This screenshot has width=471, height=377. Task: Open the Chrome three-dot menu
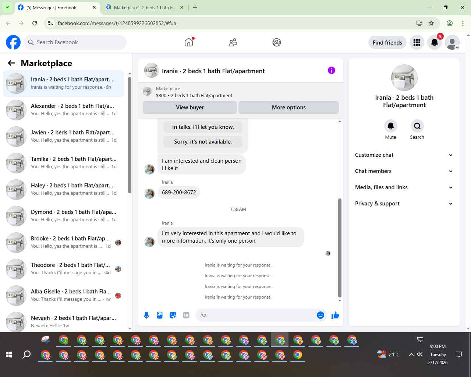click(463, 23)
